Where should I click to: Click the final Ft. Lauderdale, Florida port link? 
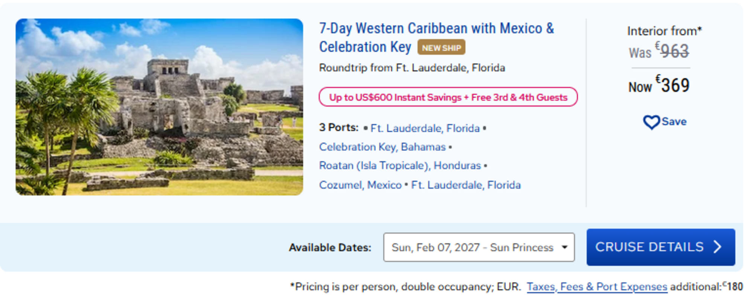tap(466, 185)
